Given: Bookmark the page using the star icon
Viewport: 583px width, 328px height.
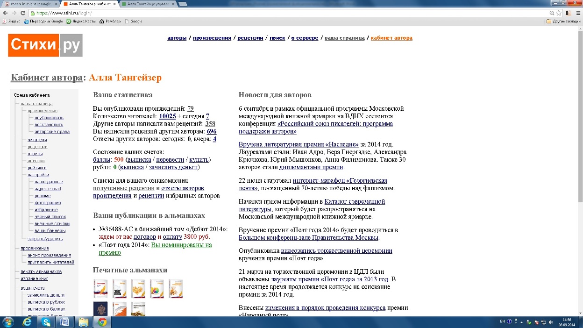Looking at the screenshot, I should pyautogui.click(x=559, y=14).
